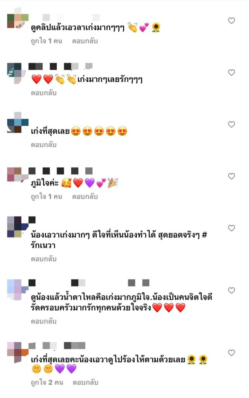The width and height of the screenshot is (249, 398).
Task: Reply to 'เก่งที่สุดเลย' heart-eyes comment
Action: 43,145
